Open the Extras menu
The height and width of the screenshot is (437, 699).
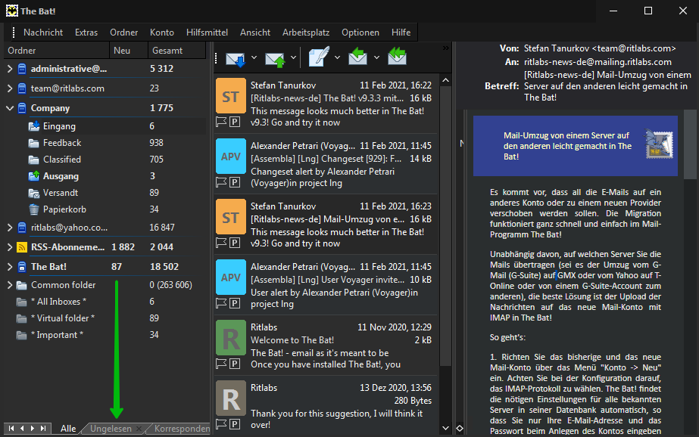pos(86,33)
